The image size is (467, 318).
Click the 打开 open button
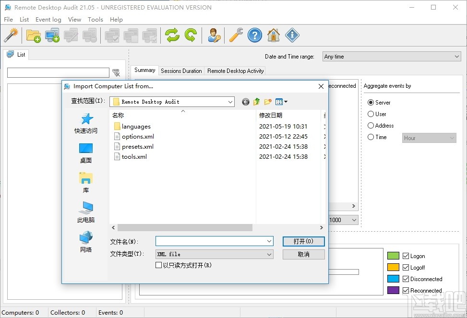click(x=303, y=241)
